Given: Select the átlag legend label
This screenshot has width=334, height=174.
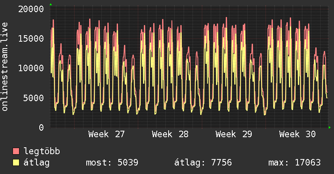Looking at the screenshot, I should pyautogui.click(x=36, y=162).
